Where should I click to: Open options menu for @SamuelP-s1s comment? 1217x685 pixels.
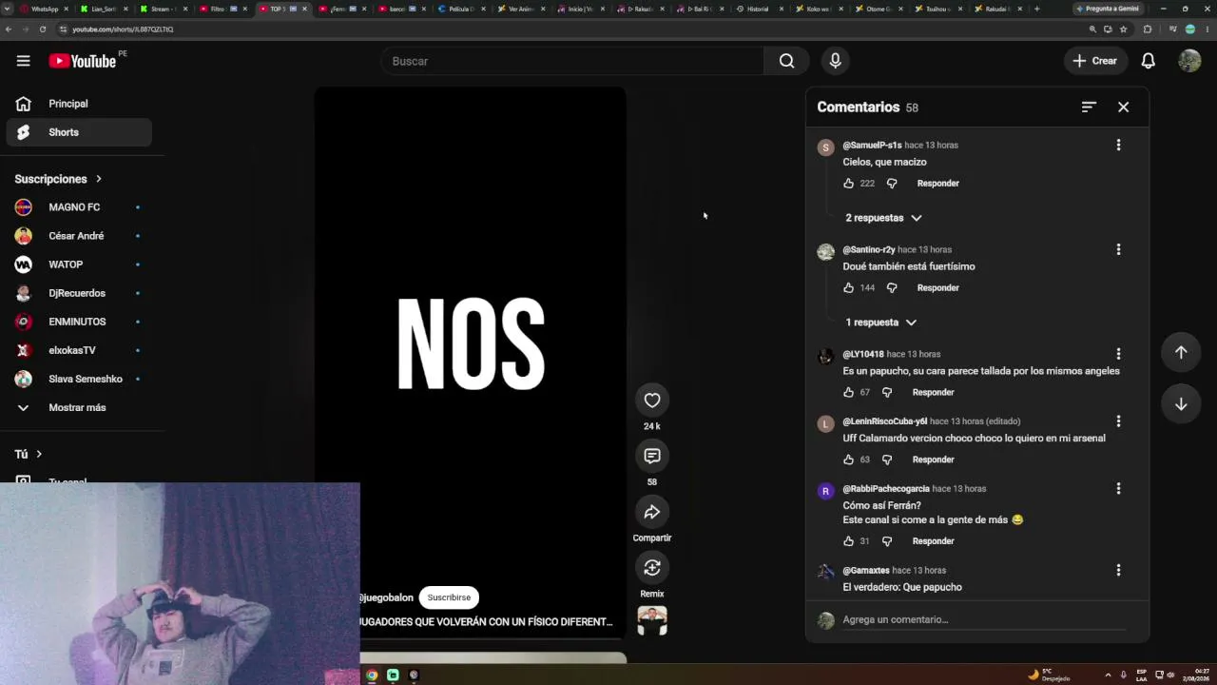[x=1118, y=145]
